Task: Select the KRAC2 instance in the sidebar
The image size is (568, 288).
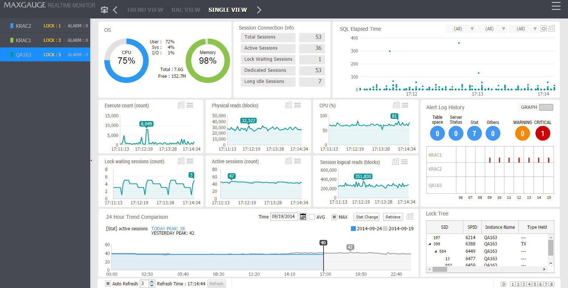Action: 45,26
